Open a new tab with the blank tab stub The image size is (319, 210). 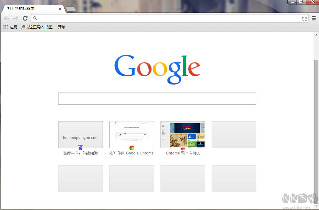pyautogui.click(x=71, y=9)
